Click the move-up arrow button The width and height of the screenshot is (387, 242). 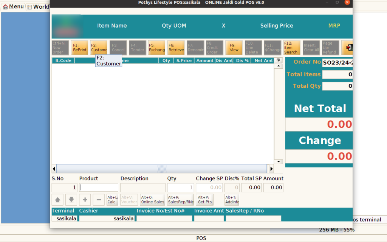(57, 200)
